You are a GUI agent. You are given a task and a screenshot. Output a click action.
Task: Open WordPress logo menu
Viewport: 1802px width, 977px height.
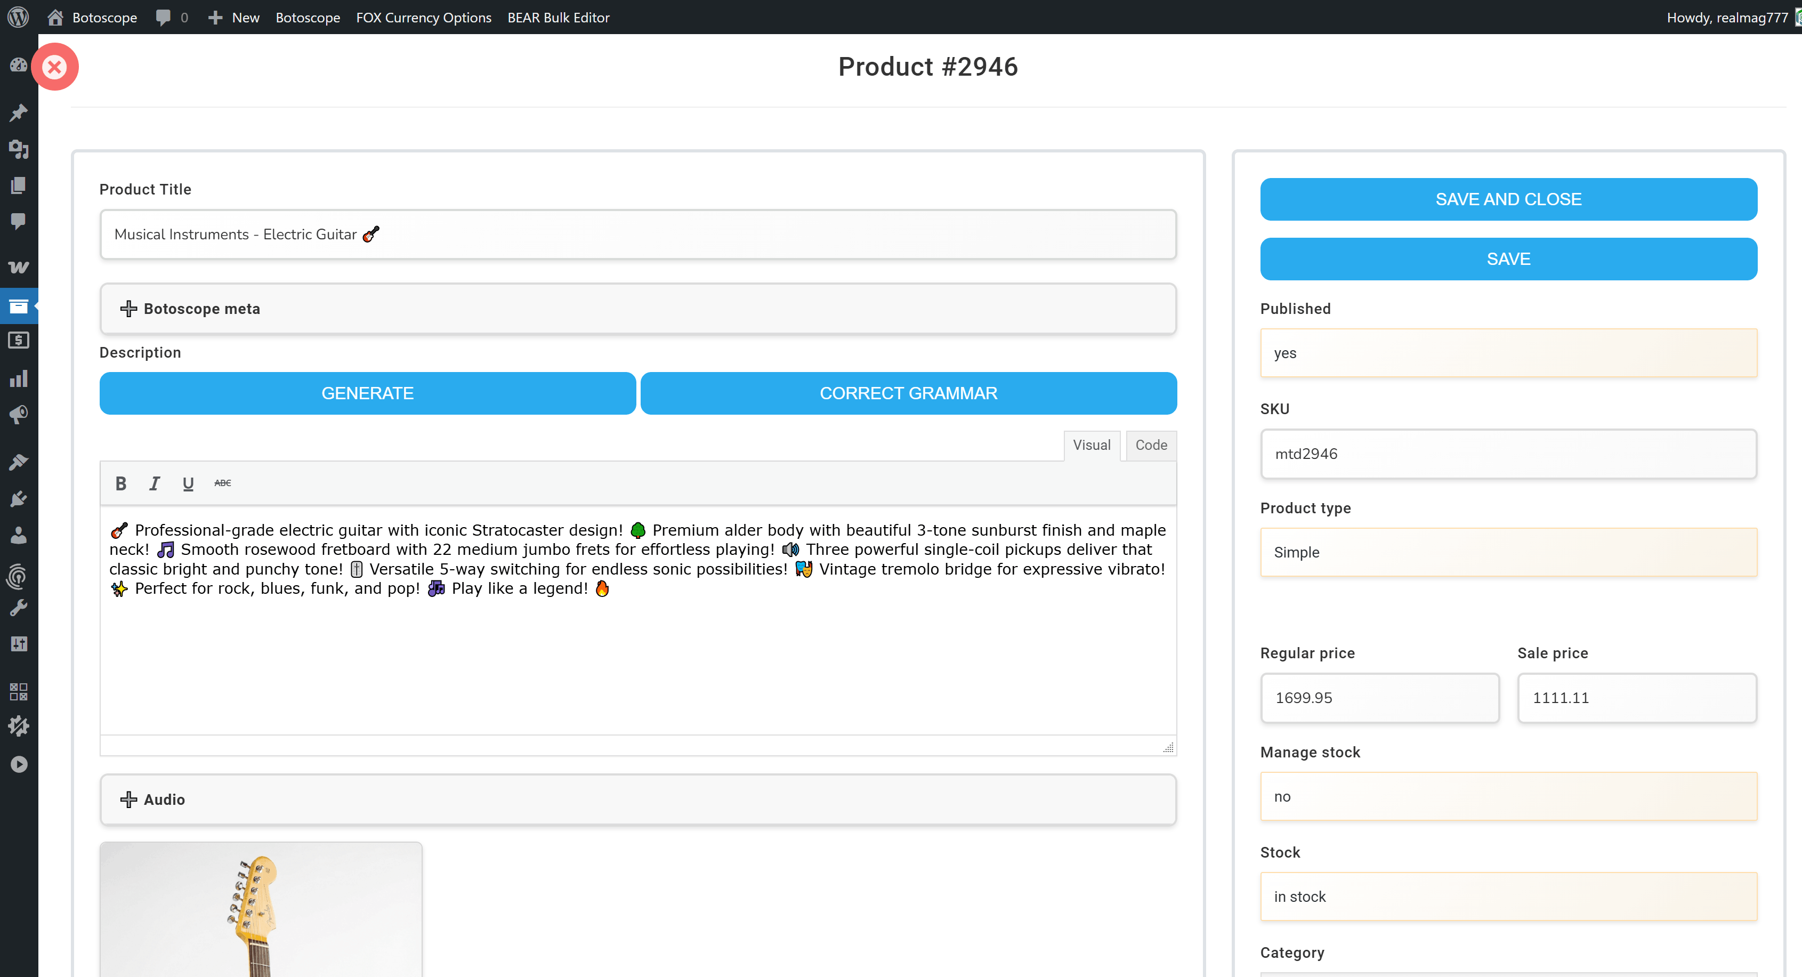(x=18, y=17)
